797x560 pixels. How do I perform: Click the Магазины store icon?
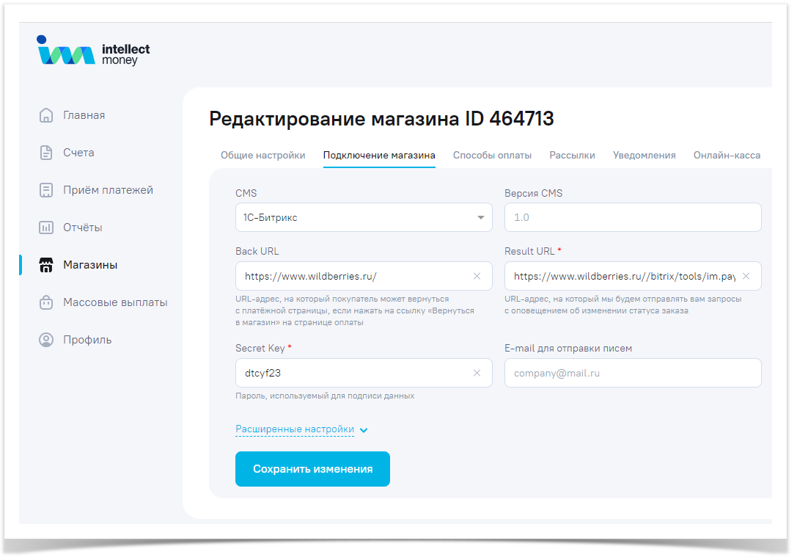pos(46,265)
